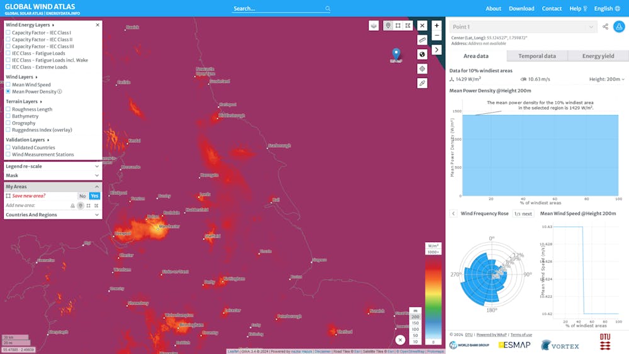Zoom in the map with plus button
Screen dimensions: 629x354
(437, 26)
